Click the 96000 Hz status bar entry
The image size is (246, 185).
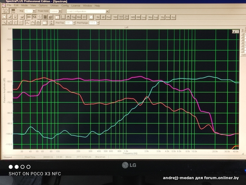click(49, 157)
